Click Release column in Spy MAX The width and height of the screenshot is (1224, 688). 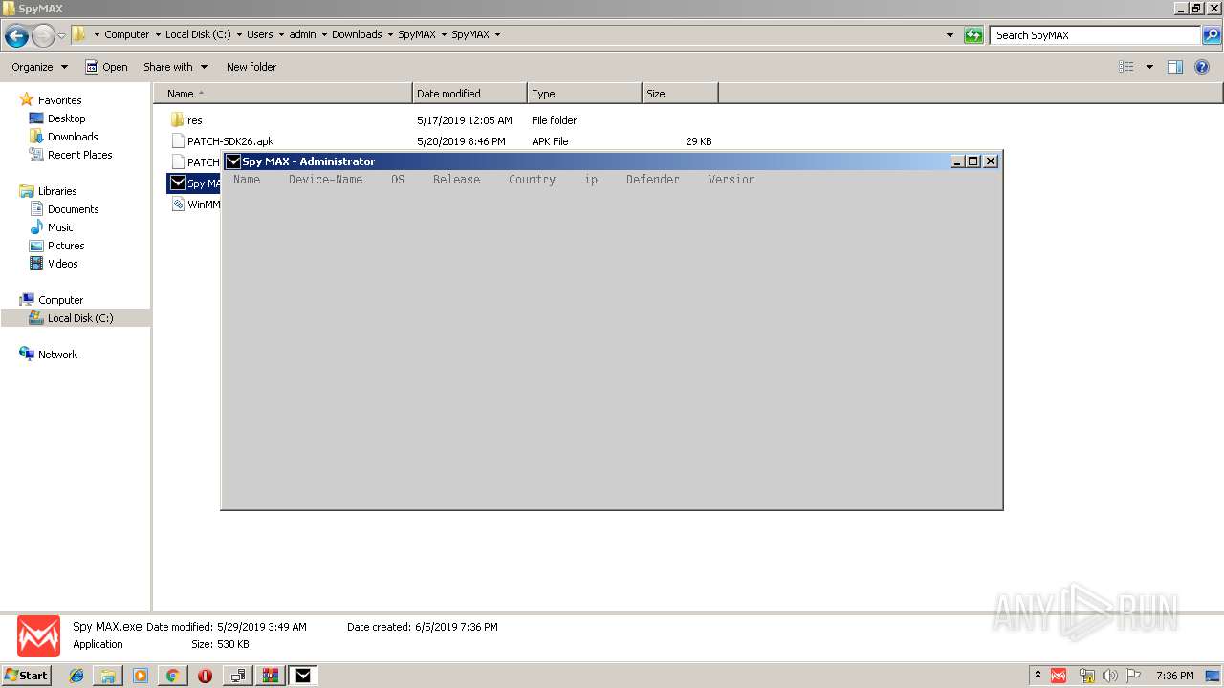click(x=456, y=180)
